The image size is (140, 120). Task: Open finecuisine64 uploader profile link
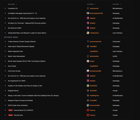pos(95,105)
